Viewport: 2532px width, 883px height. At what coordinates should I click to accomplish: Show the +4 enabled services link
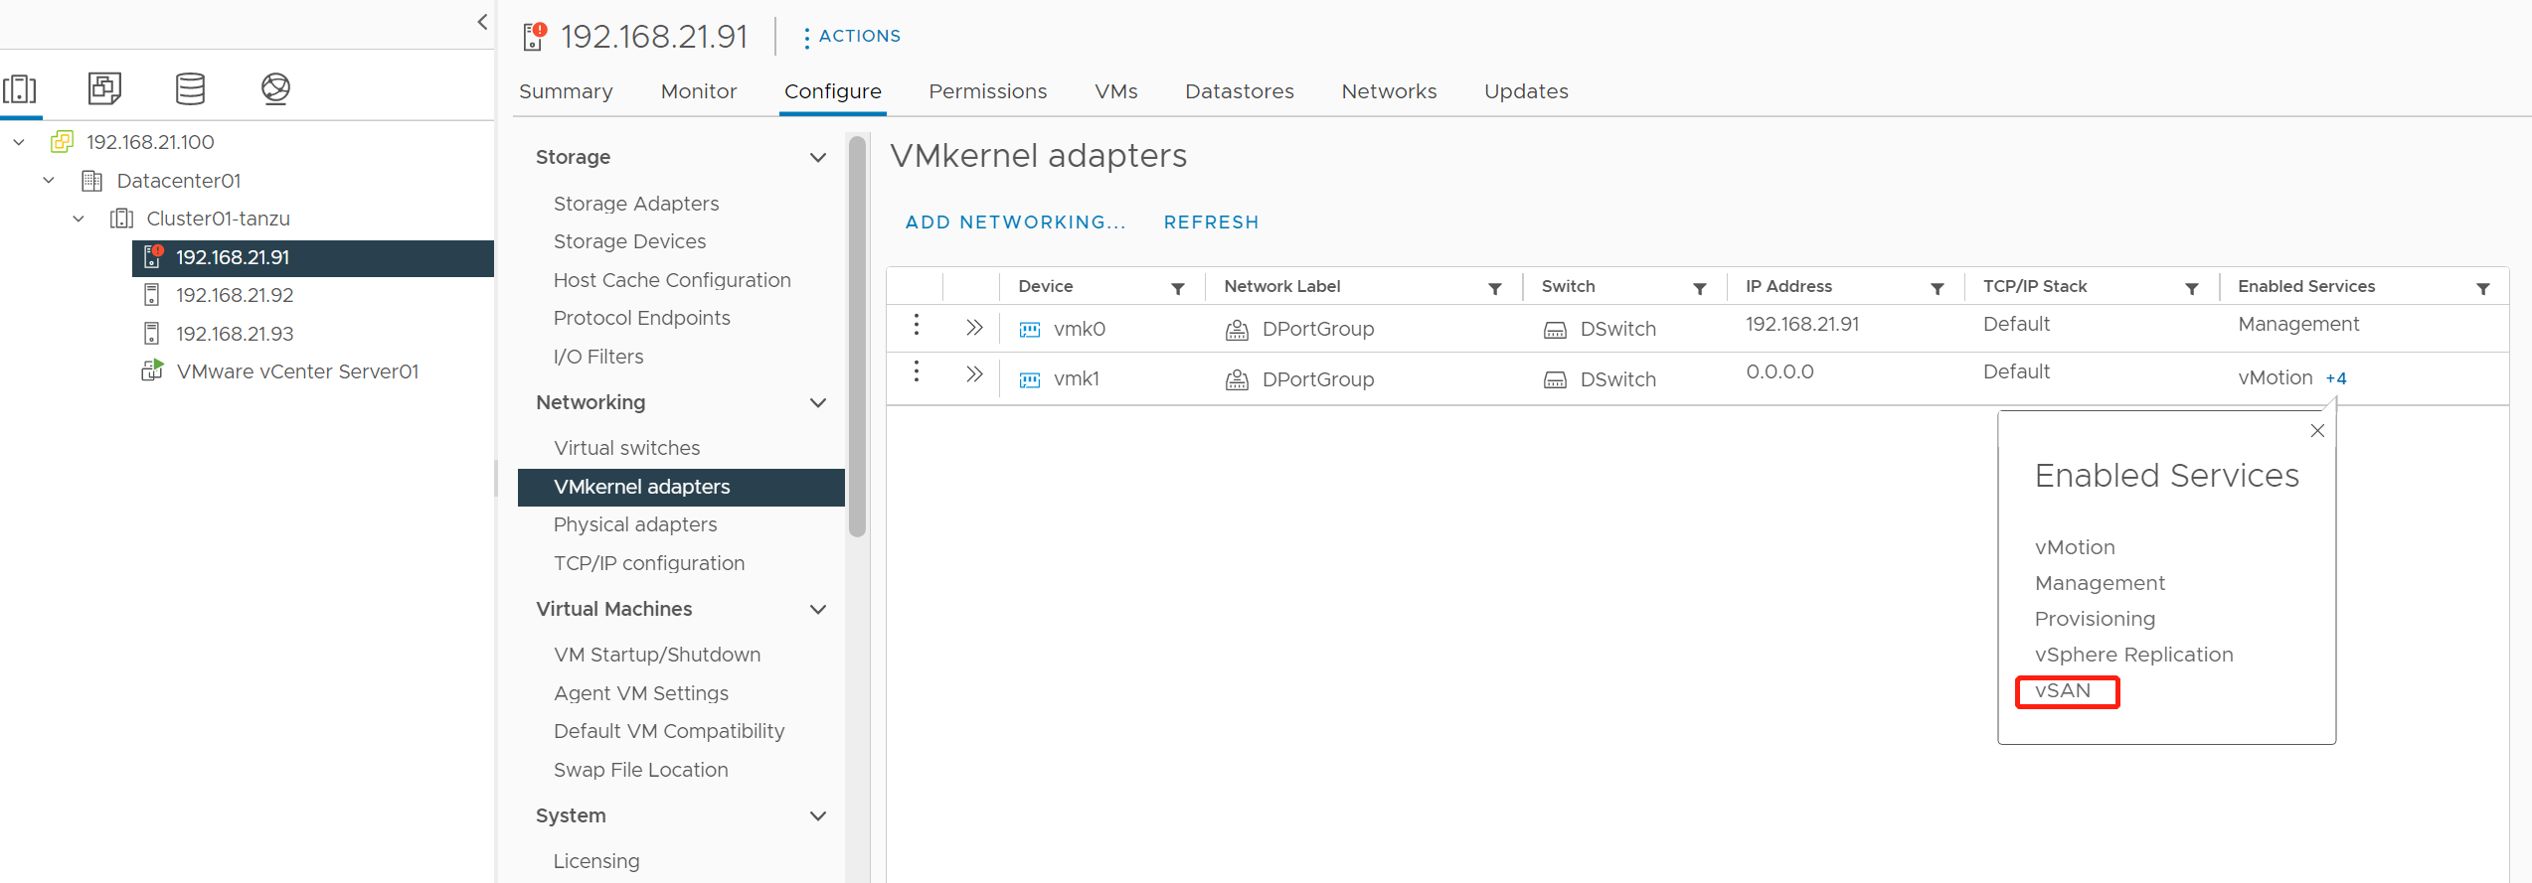(x=2336, y=378)
